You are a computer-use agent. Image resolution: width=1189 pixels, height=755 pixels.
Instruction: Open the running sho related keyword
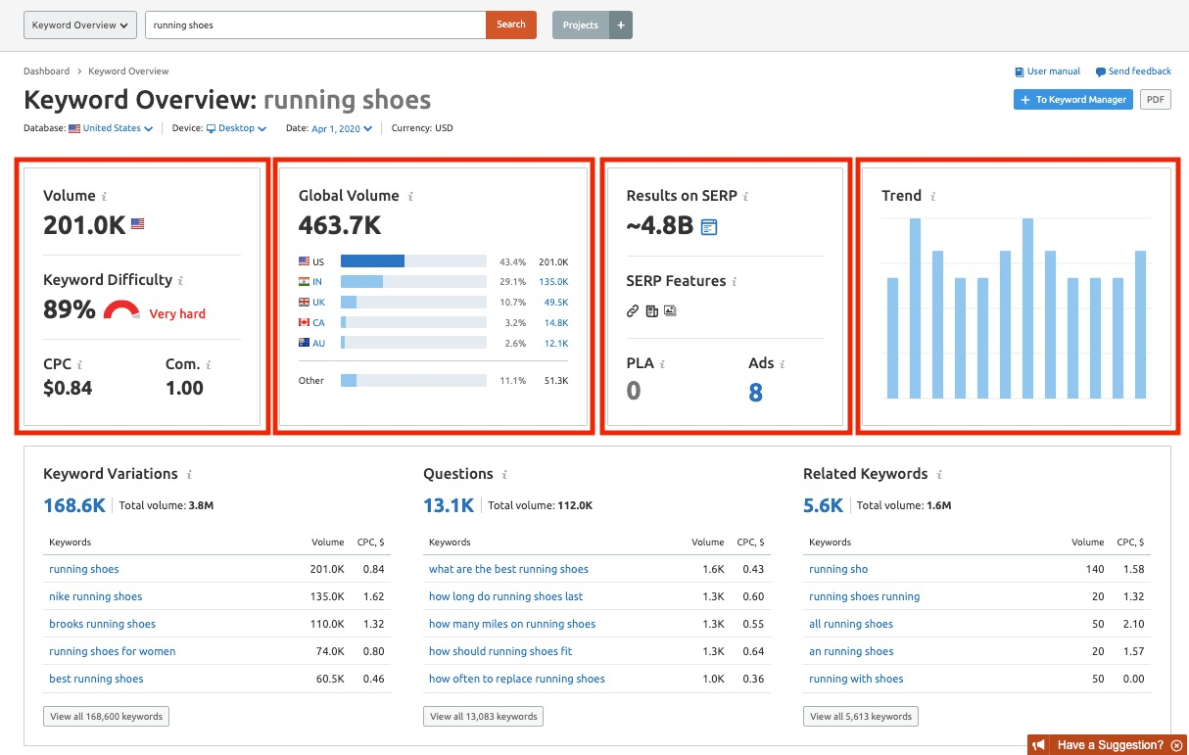pos(838,569)
